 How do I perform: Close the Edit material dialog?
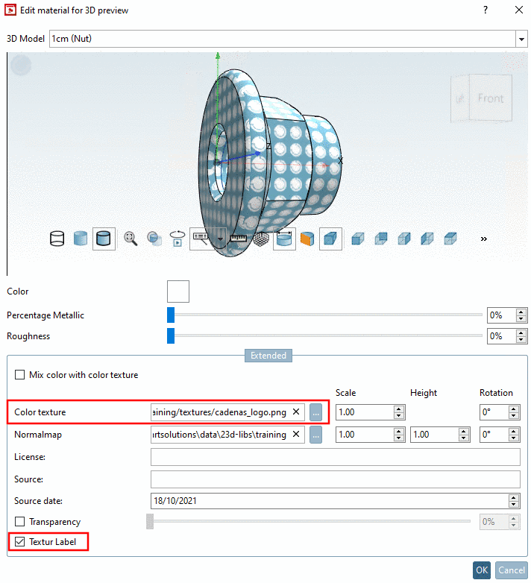[519, 10]
